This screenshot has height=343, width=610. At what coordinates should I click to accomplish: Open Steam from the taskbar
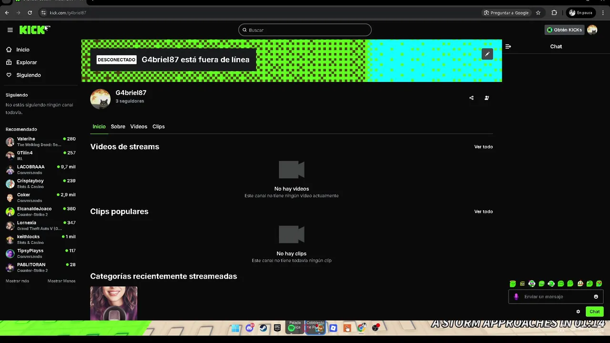[x=263, y=328]
